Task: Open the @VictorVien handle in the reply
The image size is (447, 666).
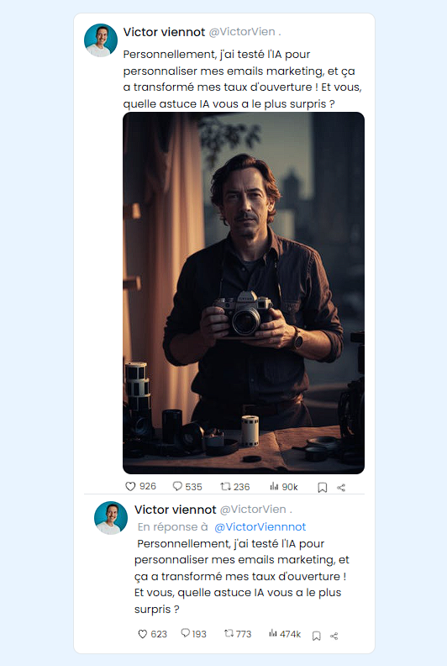Action: [253, 510]
